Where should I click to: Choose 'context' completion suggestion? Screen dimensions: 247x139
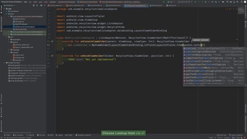(214, 49)
